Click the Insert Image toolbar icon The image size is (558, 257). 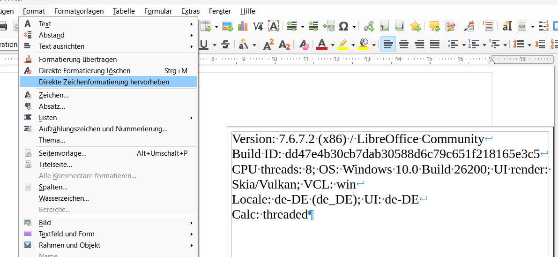(228, 26)
